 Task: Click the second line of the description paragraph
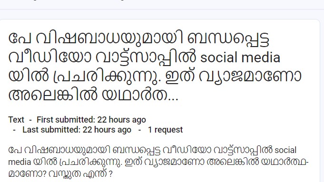tap(158, 162)
